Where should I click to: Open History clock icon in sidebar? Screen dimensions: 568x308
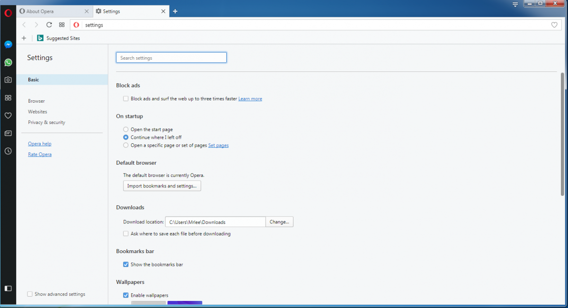(8, 151)
